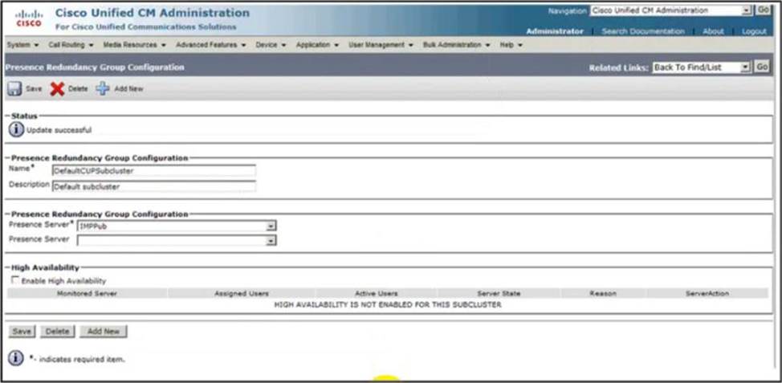
Task: Open the empty second Presence Server dropdown
Action: click(x=177, y=241)
